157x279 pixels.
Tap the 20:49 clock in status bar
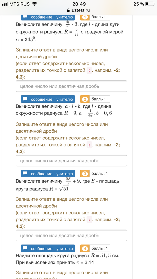coord(79,4)
